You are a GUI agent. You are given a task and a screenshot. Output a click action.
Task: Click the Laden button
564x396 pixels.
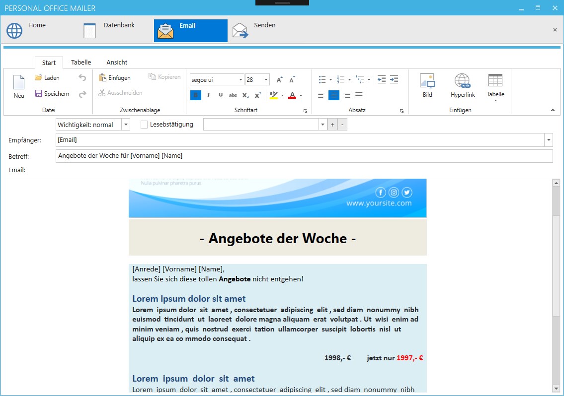coord(47,77)
